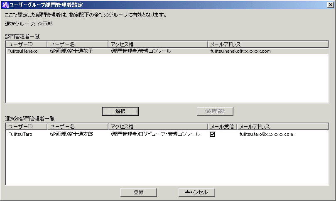Click the application icon in the title bar
The width and height of the screenshot is (336, 201).
pos(5,5)
